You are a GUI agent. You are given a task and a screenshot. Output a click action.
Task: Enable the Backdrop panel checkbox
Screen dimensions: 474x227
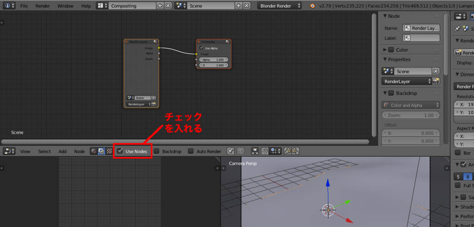391,93
